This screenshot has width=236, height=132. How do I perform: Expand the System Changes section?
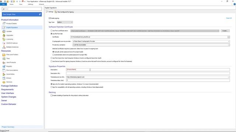tap(8, 97)
